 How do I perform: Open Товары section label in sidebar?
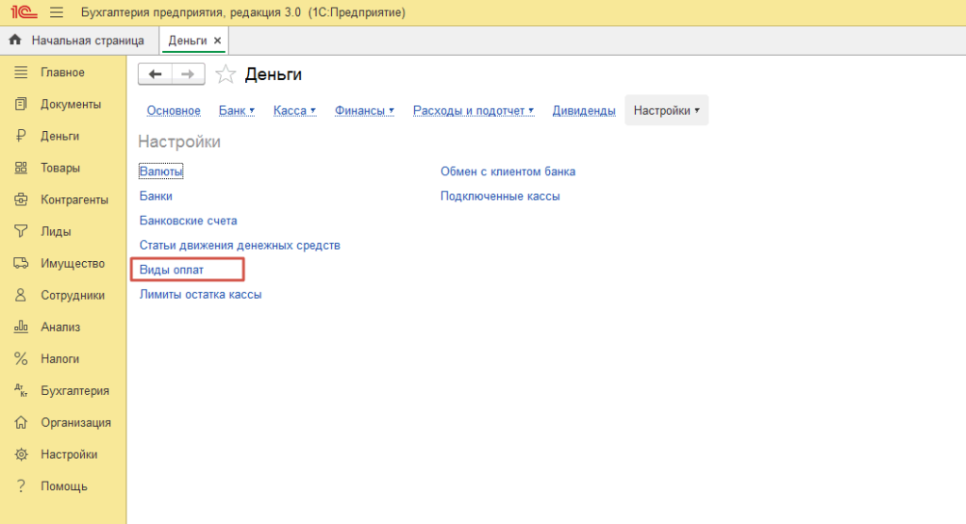click(60, 168)
